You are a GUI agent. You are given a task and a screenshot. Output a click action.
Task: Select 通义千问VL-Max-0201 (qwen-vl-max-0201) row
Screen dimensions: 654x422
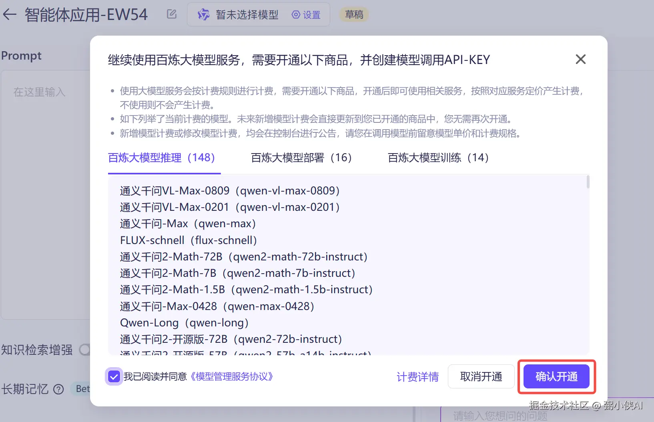(x=230, y=207)
